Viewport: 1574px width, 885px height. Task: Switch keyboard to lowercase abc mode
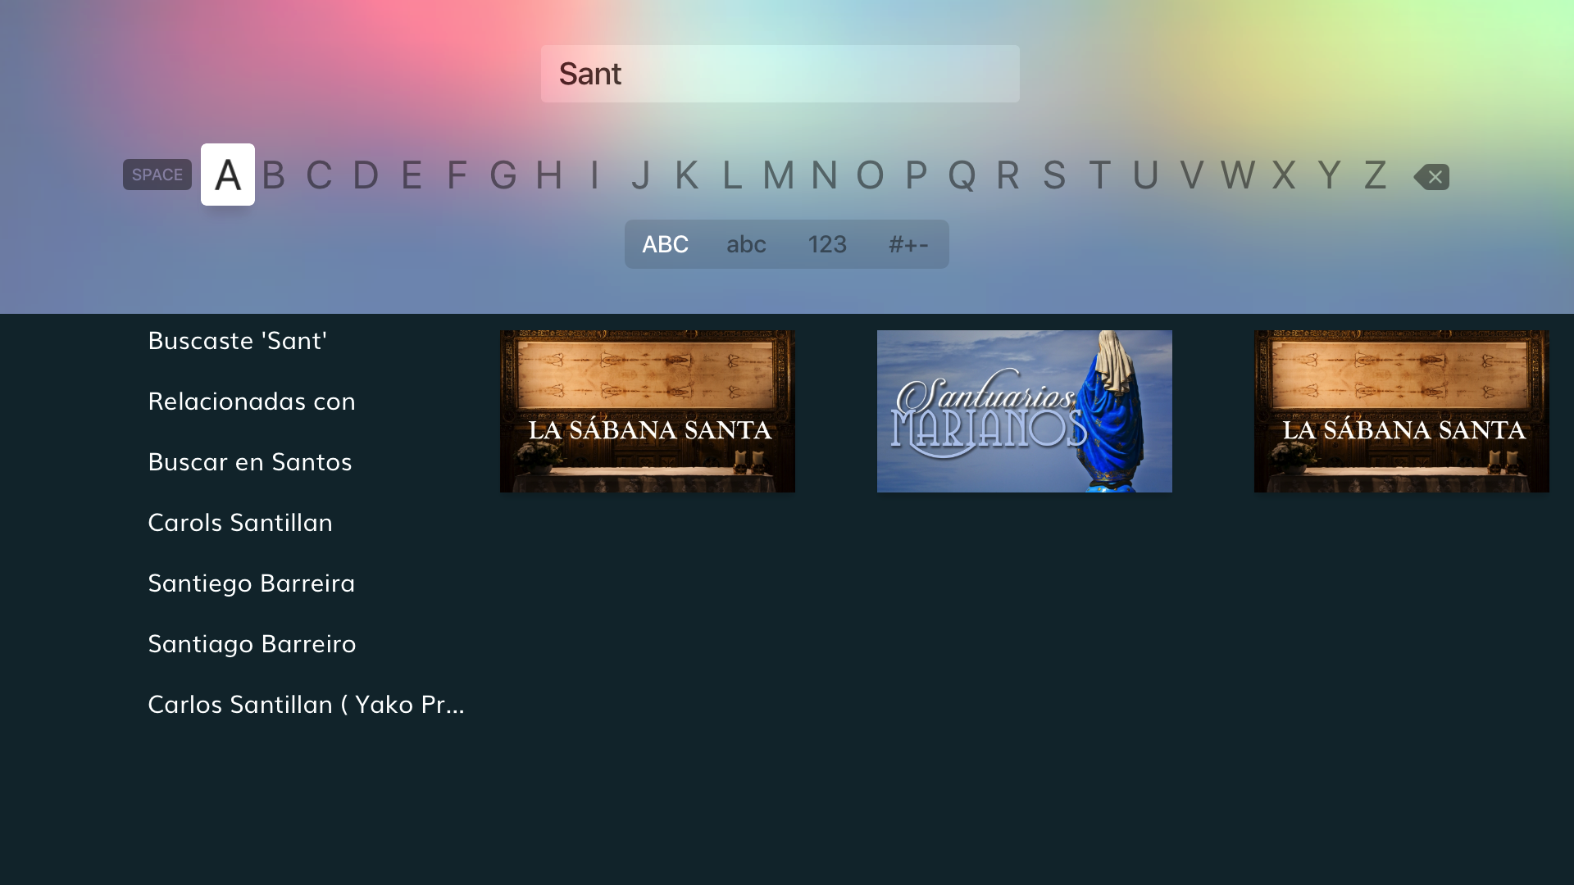[746, 244]
